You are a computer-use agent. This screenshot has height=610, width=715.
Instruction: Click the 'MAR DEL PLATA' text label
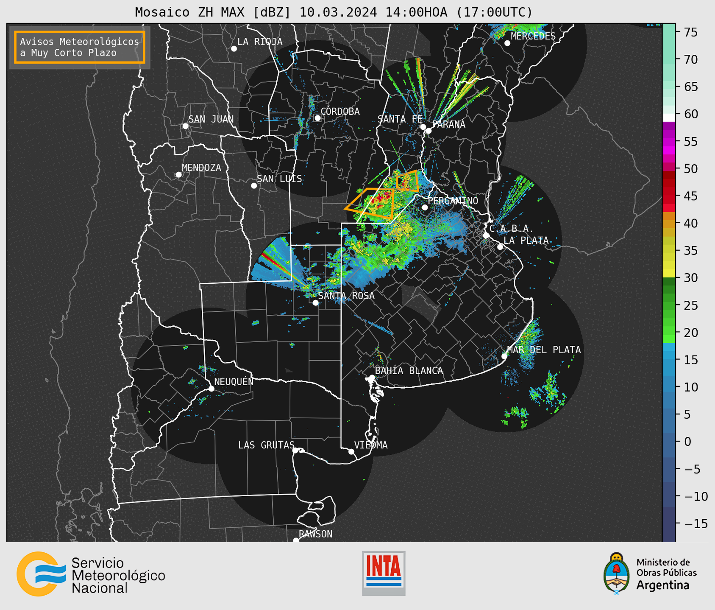pos(544,350)
